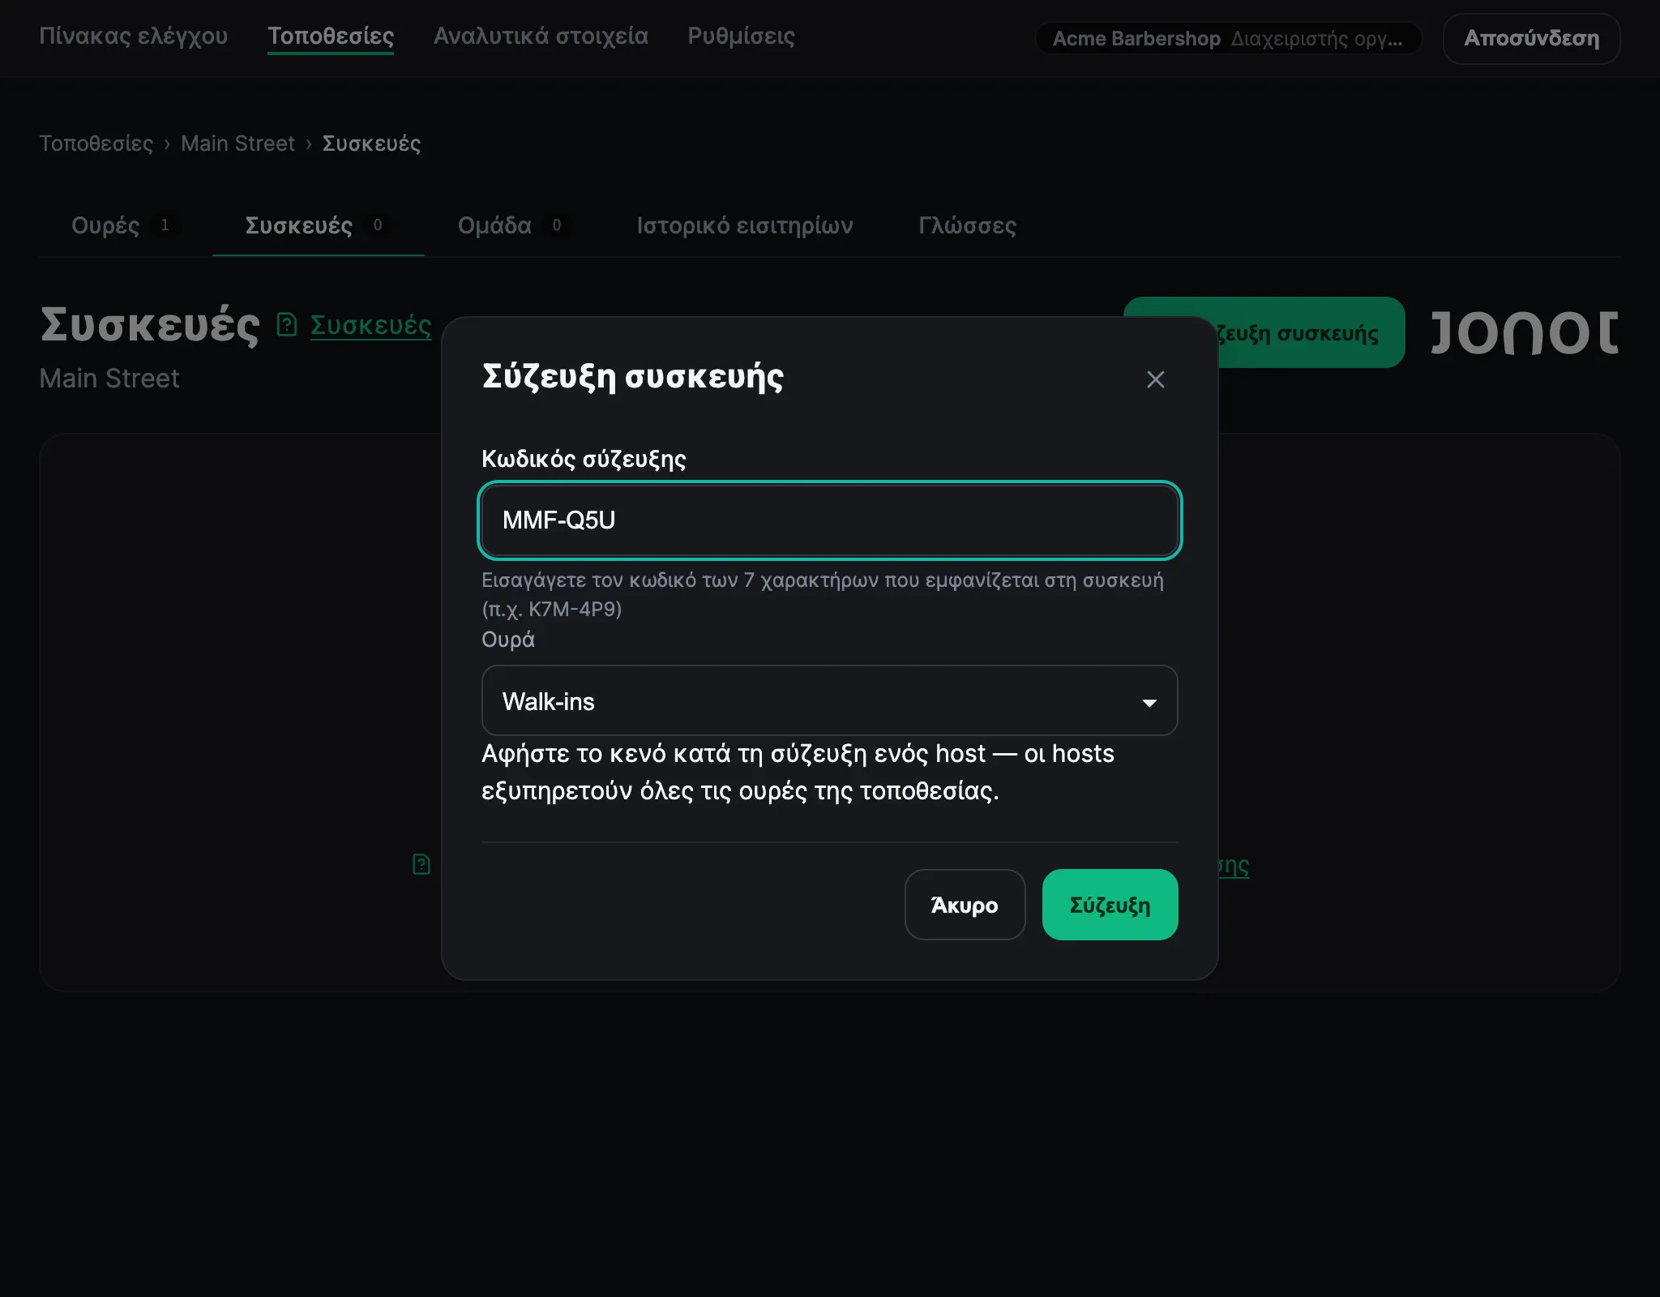
Task: Open the Ουρά dropdown showing Walk-ins
Action: click(829, 701)
